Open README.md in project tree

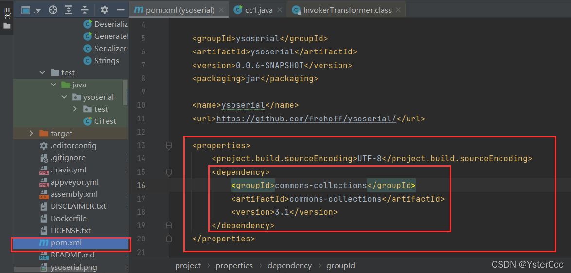click(x=72, y=255)
